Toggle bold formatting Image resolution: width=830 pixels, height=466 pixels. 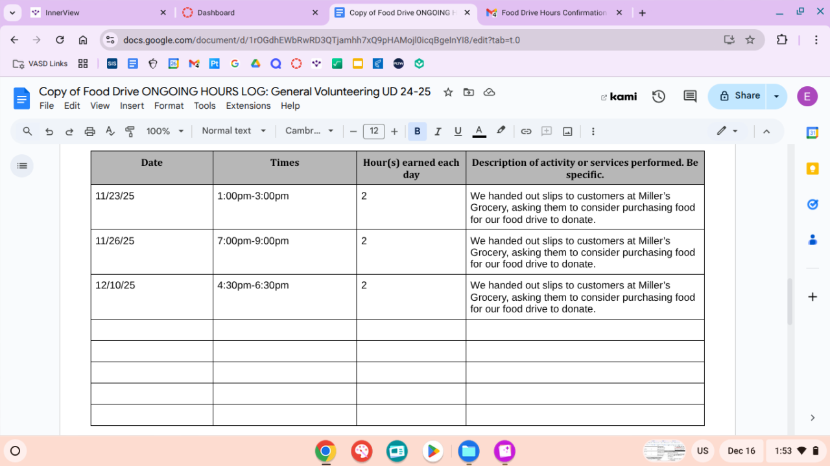click(x=417, y=132)
